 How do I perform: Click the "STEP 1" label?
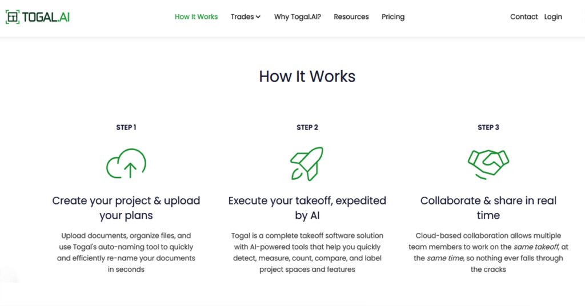(126, 127)
